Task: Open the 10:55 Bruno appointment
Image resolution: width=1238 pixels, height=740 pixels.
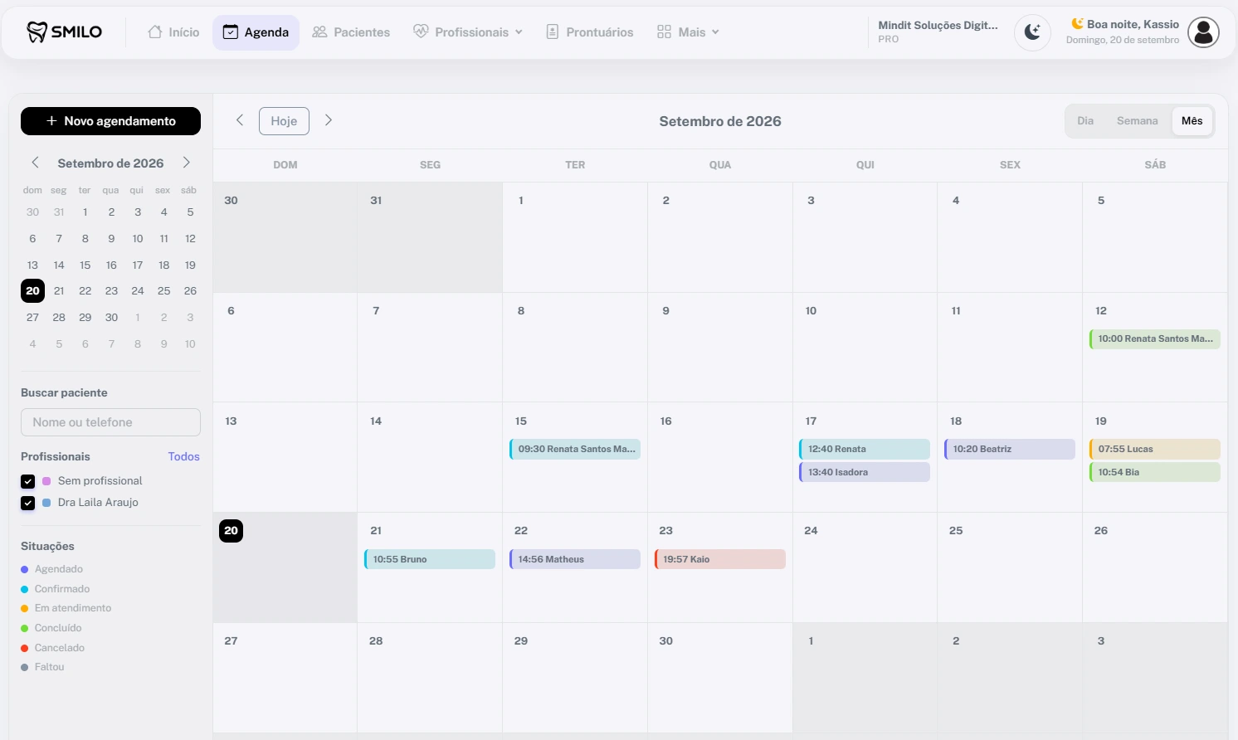Action: click(x=430, y=559)
